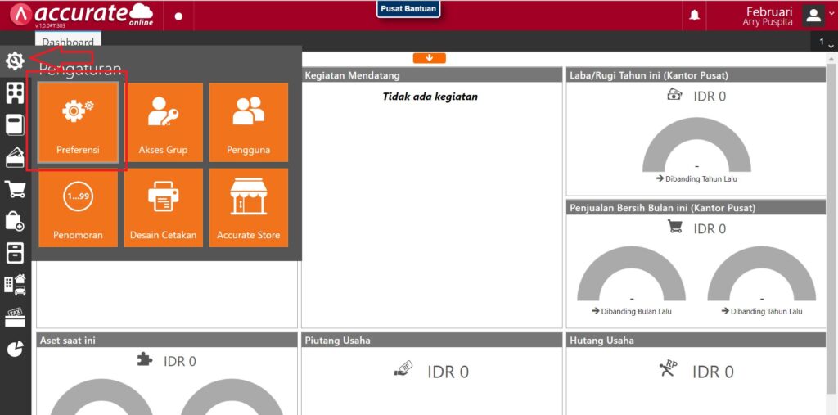
Task: Click the Pengaturan panel title
Action: click(79, 70)
